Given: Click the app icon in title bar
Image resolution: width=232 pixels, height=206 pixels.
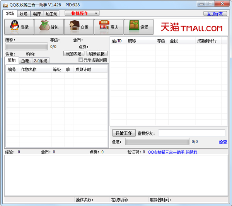Looking at the screenshot, I should [x=5, y=3].
